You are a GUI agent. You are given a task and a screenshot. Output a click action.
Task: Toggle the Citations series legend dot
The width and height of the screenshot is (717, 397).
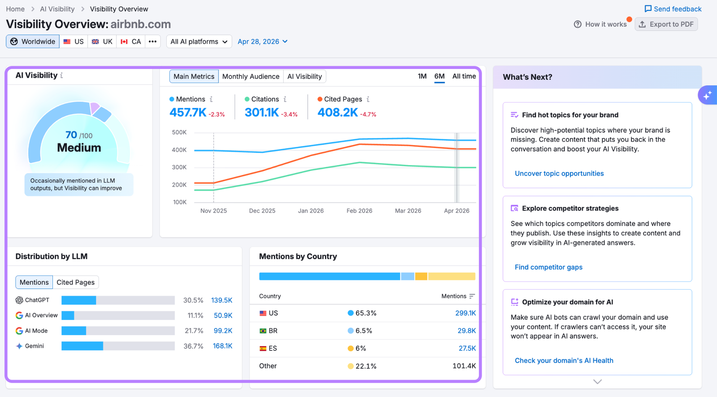coord(247,99)
